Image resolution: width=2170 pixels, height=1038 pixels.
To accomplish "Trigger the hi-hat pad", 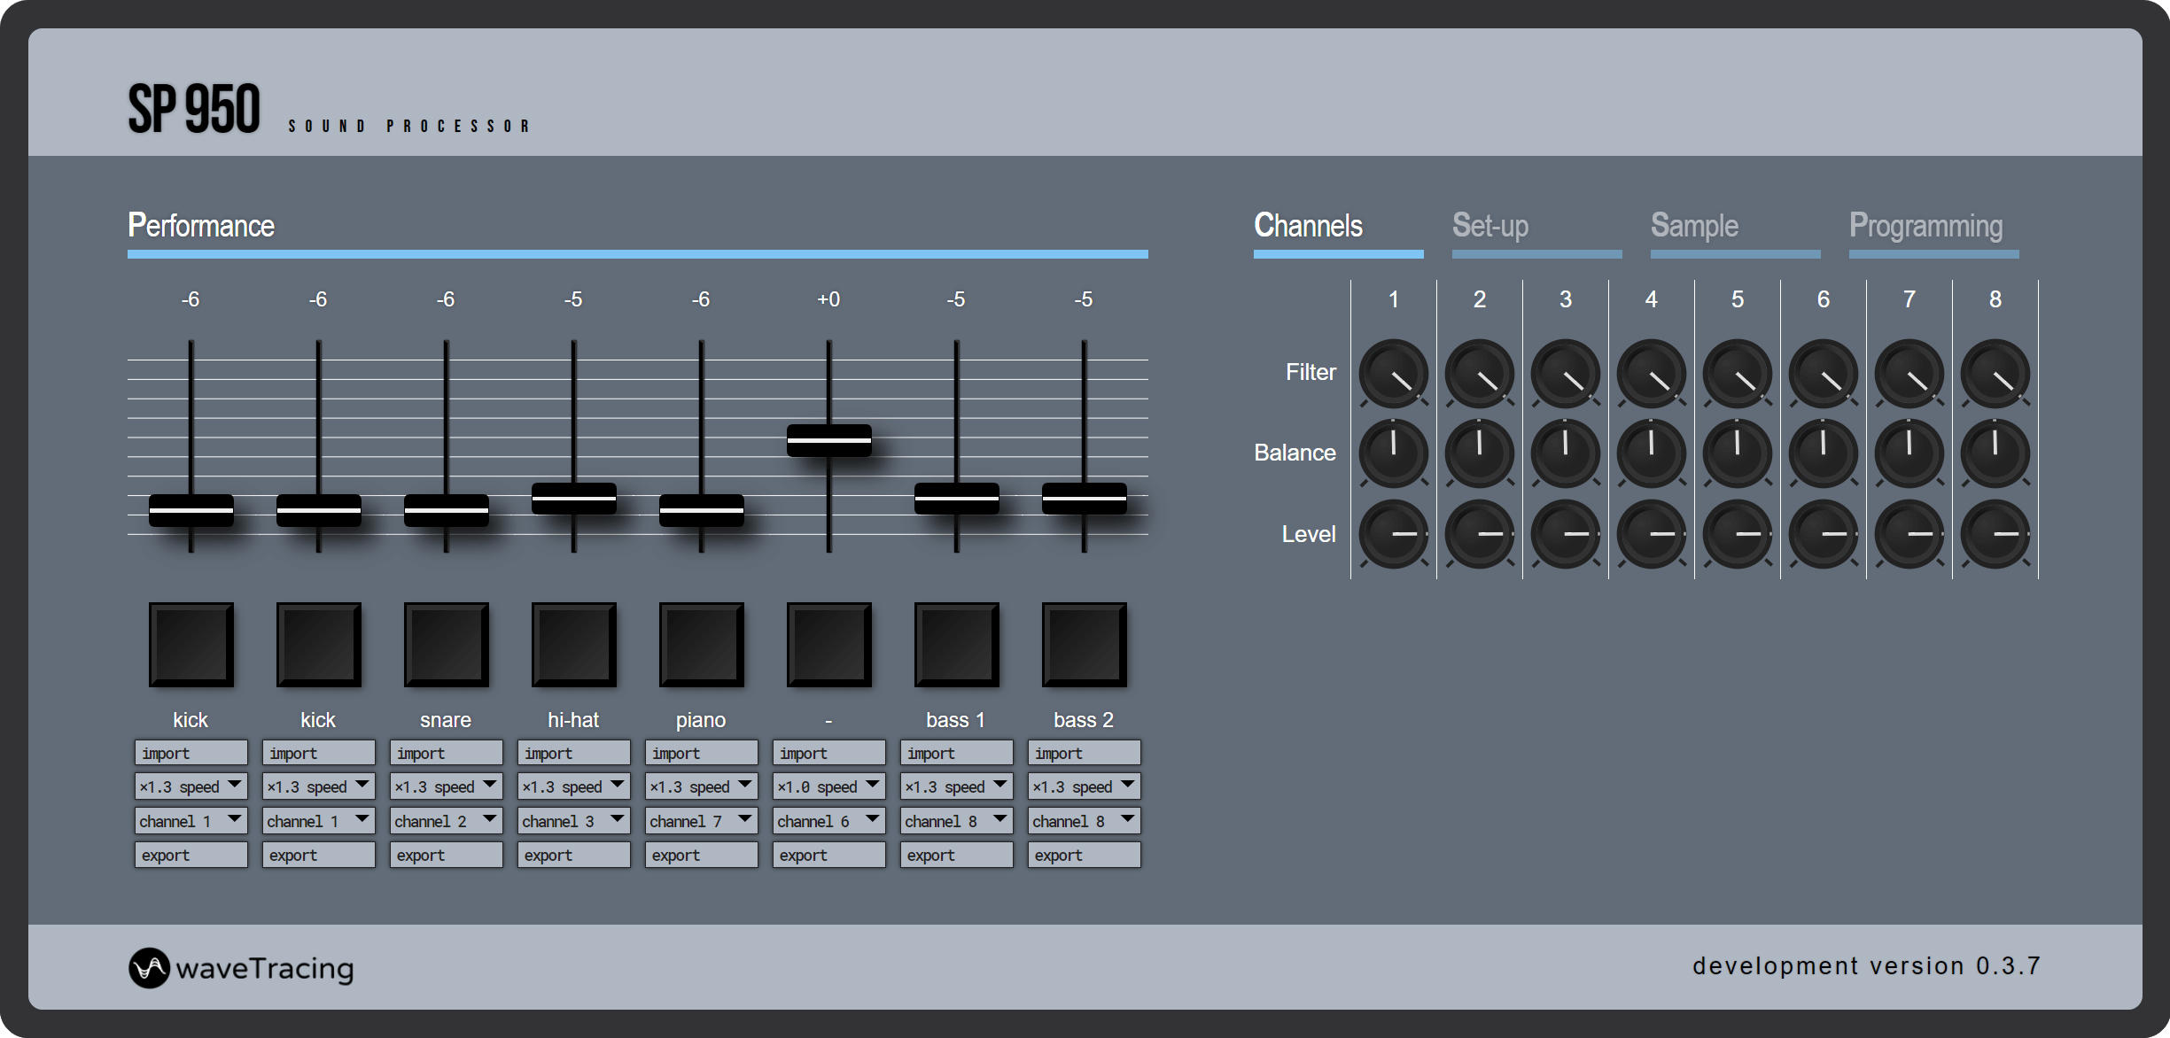I will coord(573,645).
